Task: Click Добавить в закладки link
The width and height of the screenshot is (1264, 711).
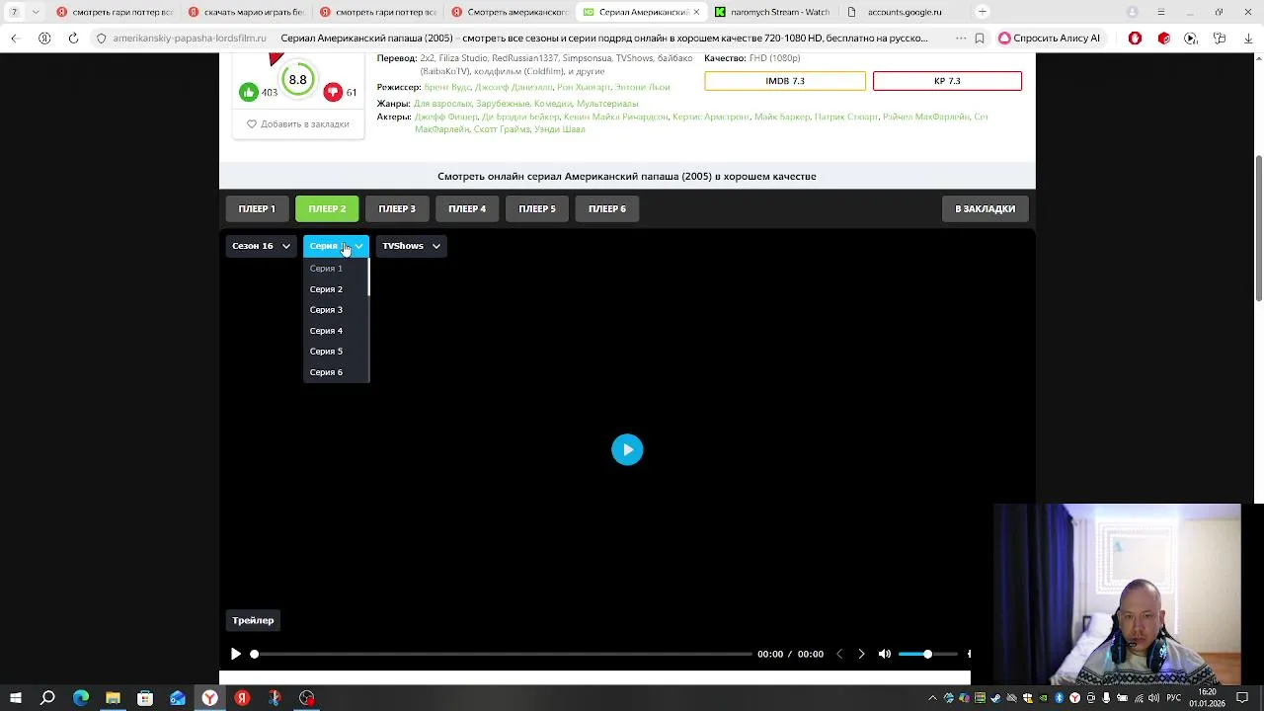Action: 305,124
